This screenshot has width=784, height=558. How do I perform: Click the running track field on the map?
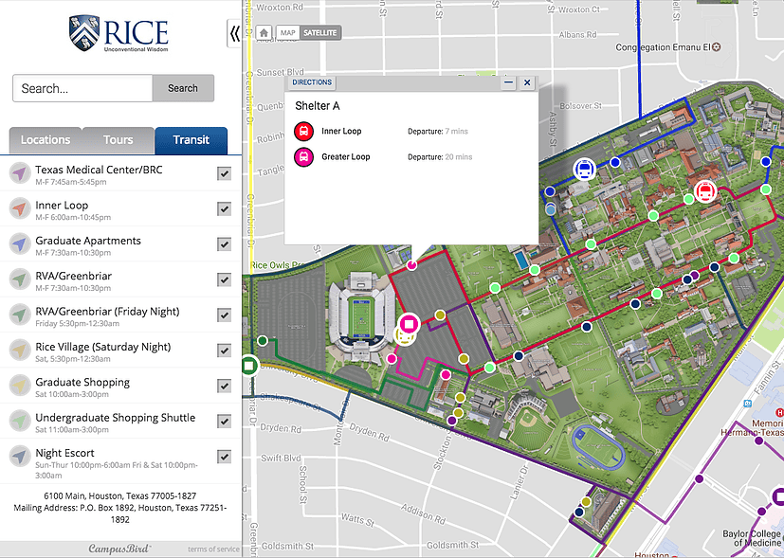tap(598, 445)
